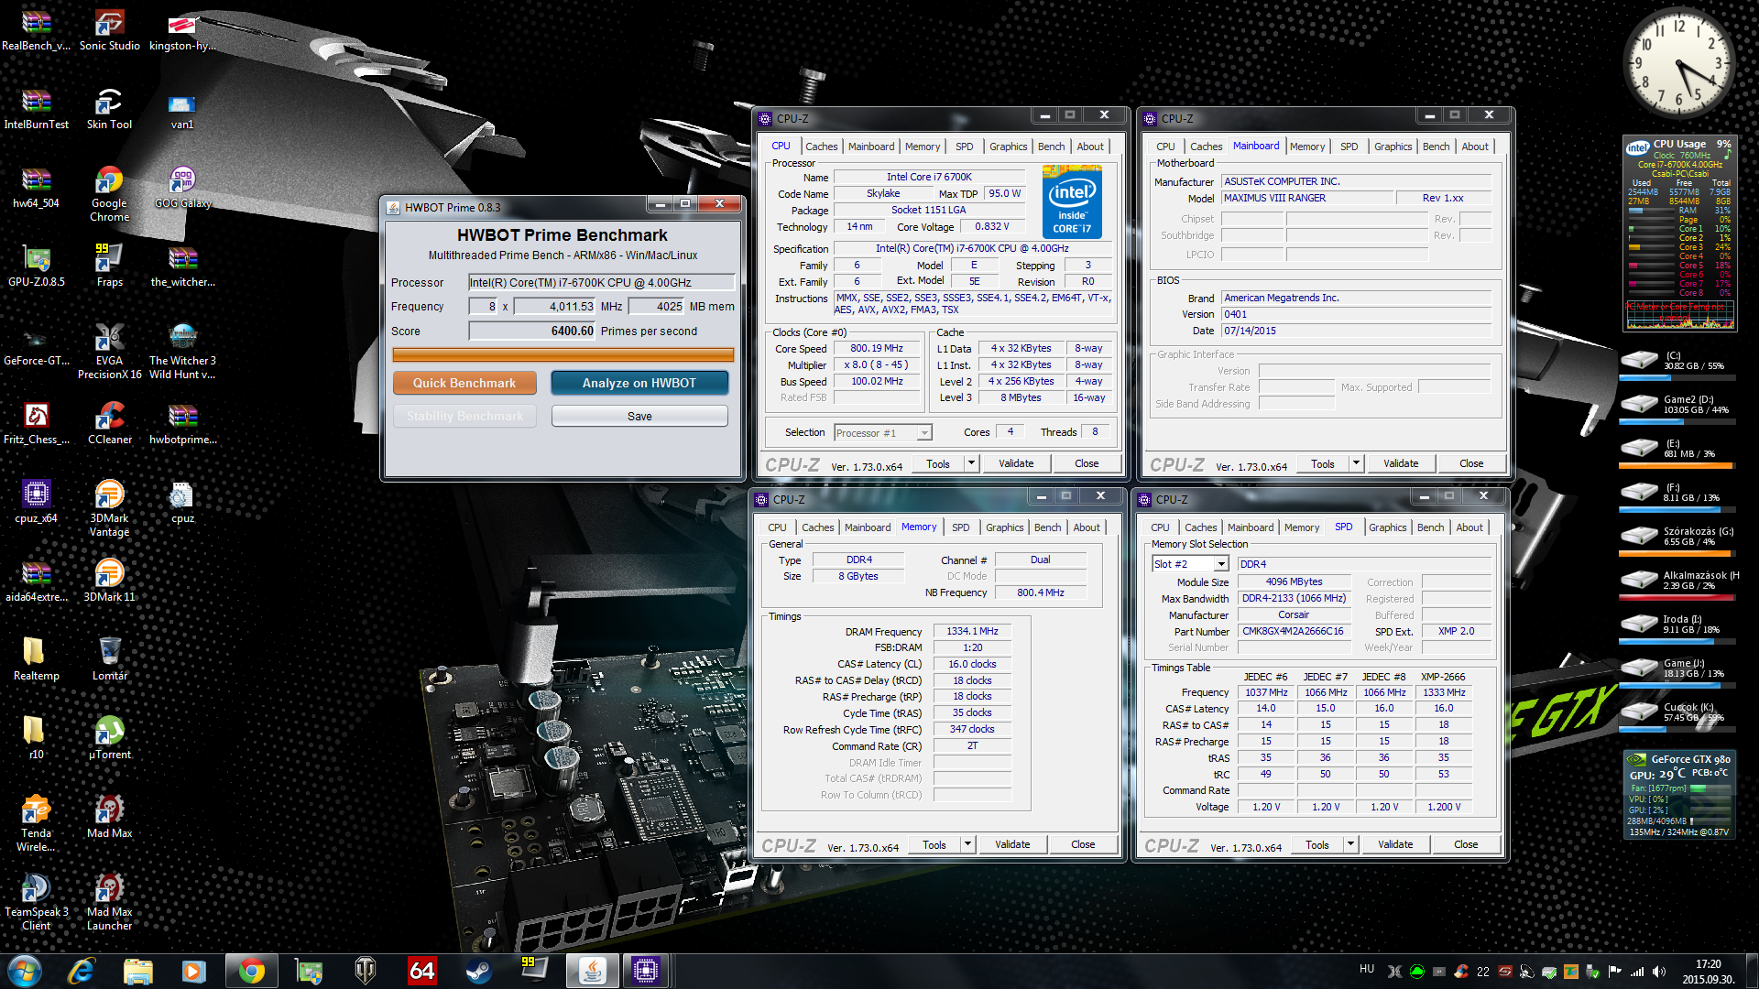Launch The Witcher 3 Wild Hunt shortcut
Image resolution: width=1759 pixels, height=989 pixels.
(x=182, y=352)
